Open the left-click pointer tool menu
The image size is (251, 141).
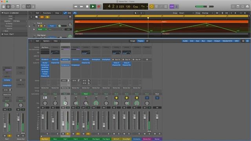click(136, 13)
